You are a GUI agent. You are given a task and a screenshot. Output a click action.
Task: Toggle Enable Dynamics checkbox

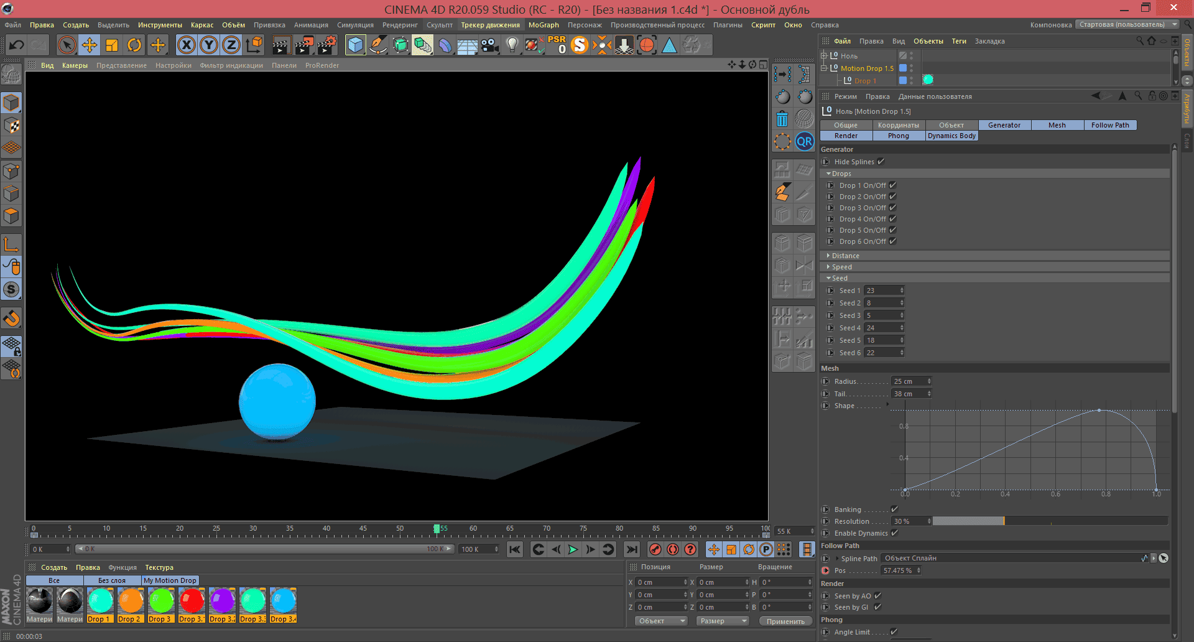(894, 533)
